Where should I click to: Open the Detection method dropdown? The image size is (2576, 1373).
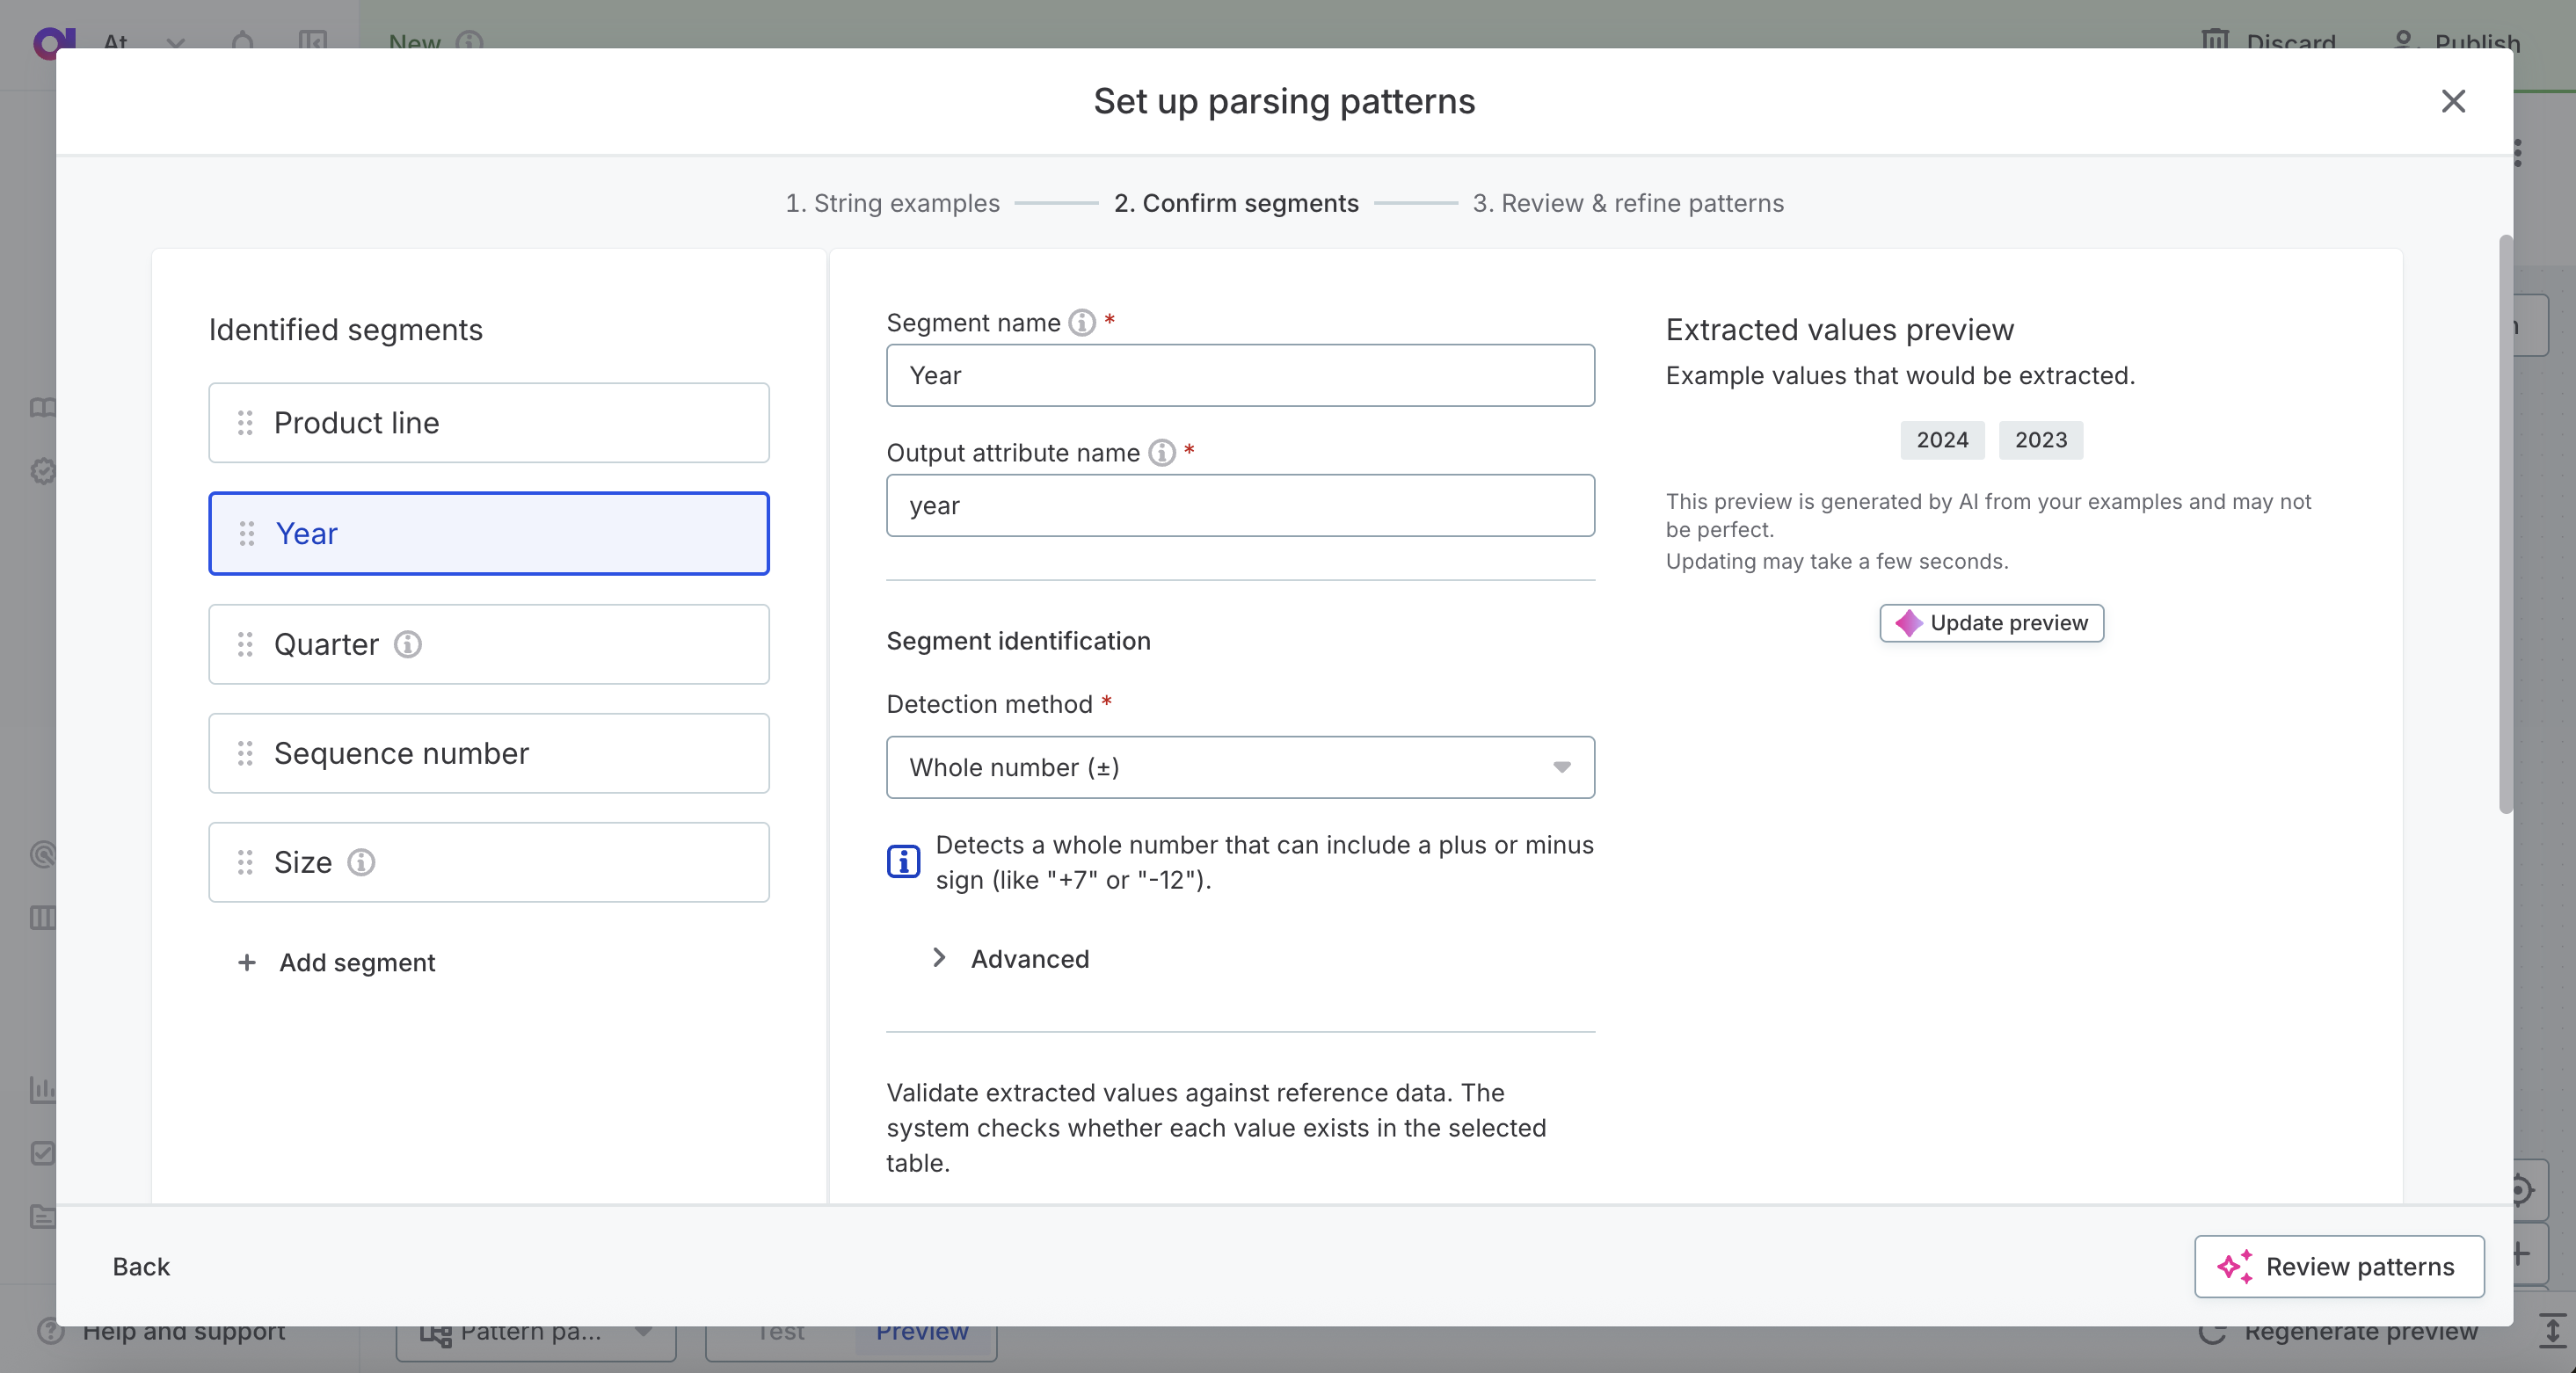pyautogui.click(x=1240, y=767)
